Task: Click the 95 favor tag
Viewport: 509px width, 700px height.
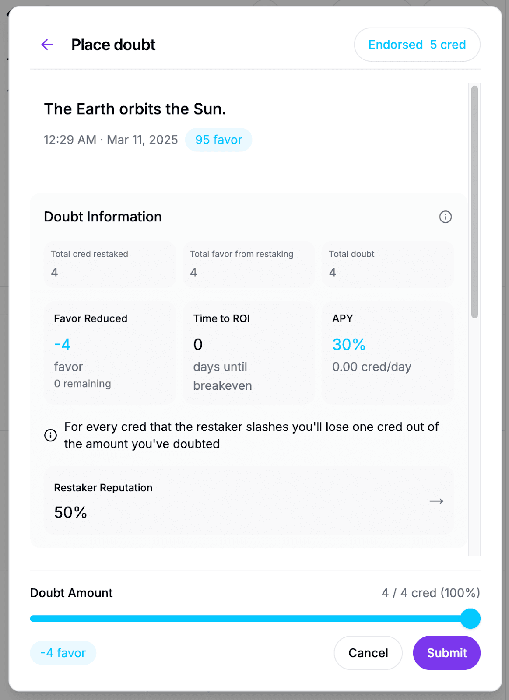Action: [218, 140]
